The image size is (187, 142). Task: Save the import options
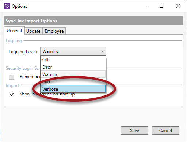pos(134,131)
